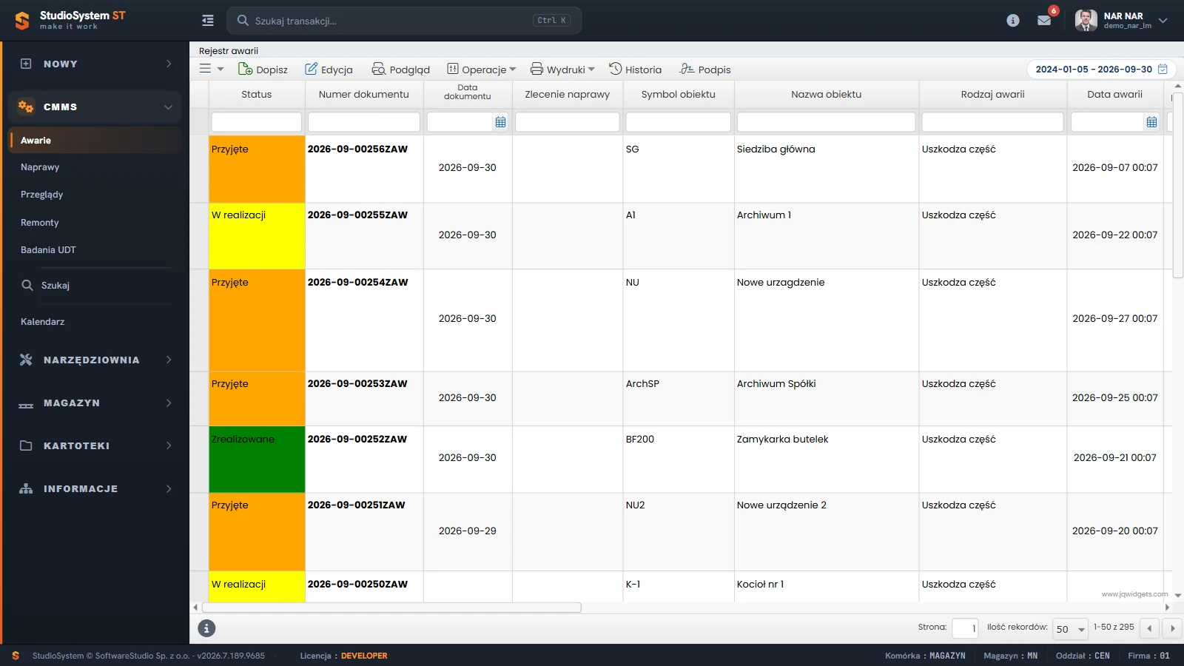Select Awarie in the CMMS menu

click(95, 140)
